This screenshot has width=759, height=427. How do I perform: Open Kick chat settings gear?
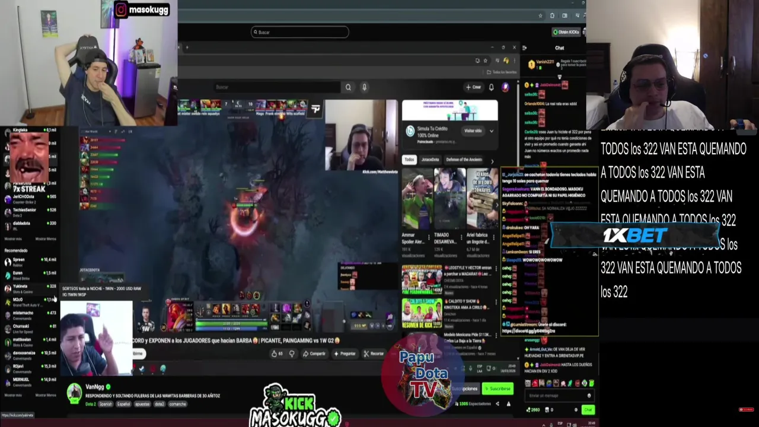tap(575, 410)
